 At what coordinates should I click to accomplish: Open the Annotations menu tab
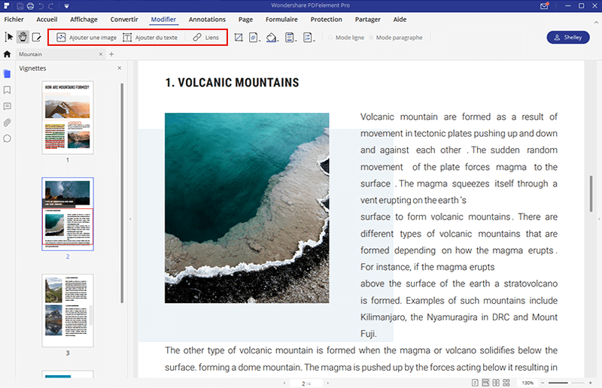[x=207, y=18]
